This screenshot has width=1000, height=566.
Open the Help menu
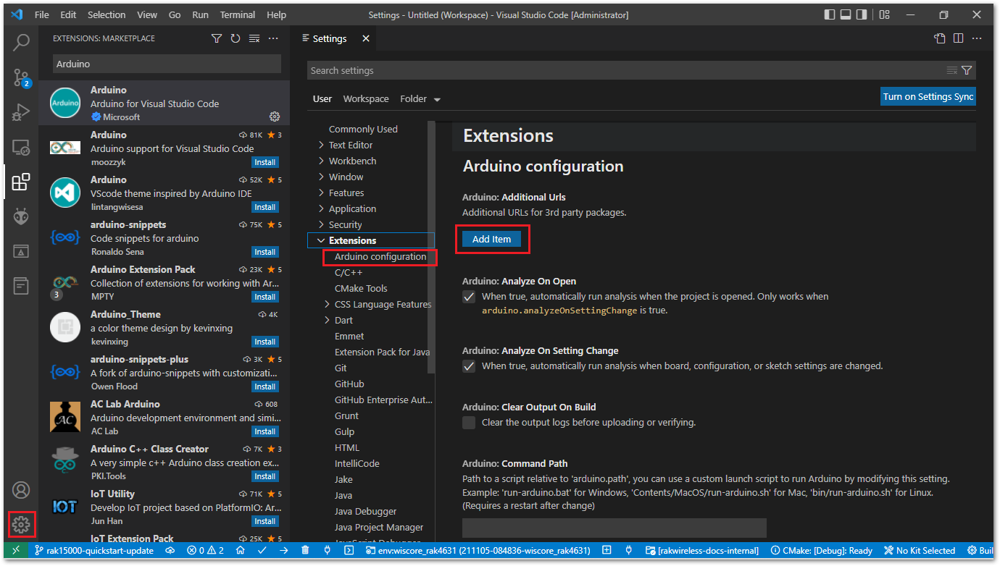click(x=276, y=14)
